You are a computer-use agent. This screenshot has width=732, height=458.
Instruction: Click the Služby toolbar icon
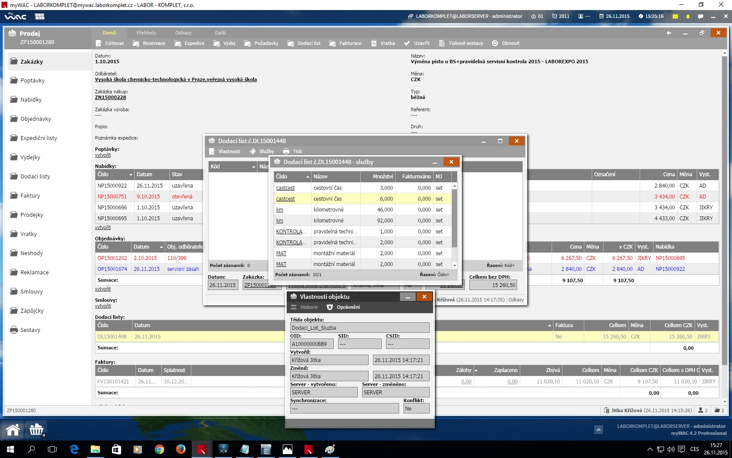point(253,151)
